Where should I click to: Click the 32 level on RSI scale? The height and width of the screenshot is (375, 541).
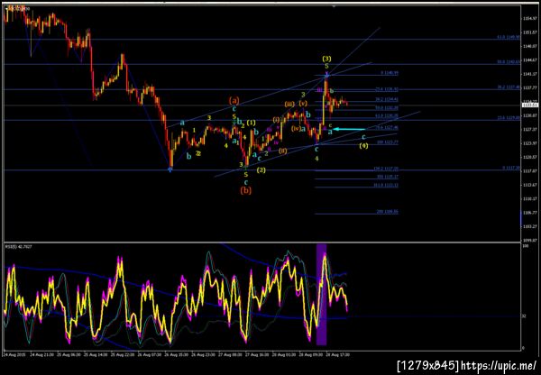tap(525, 316)
